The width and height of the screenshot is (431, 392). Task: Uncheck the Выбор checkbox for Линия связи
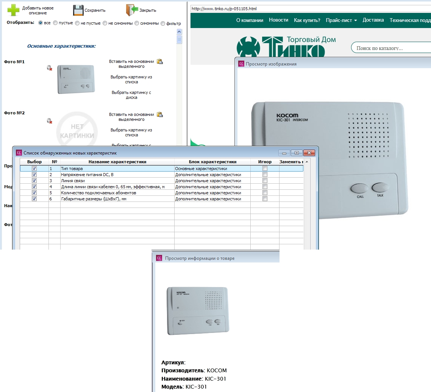[x=34, y=181]
